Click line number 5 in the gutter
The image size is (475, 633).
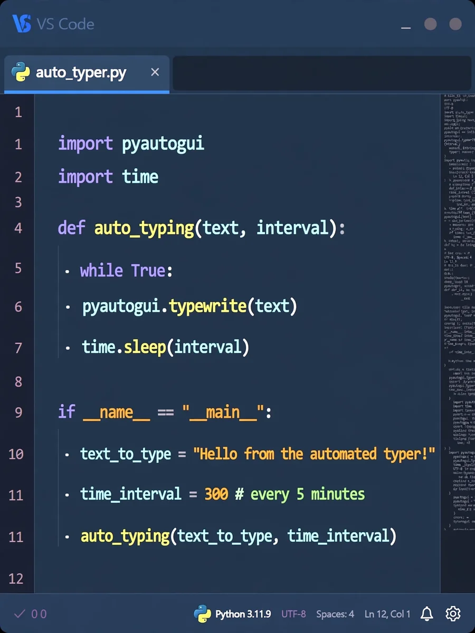(18, 268)
